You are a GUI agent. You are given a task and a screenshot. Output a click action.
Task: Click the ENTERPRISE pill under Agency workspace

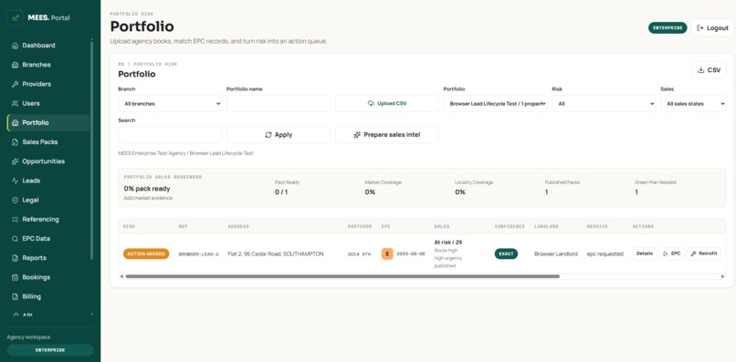point(50,350)
